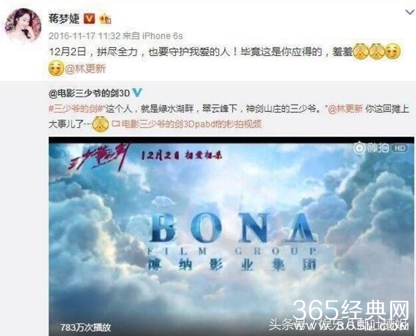Click the 783万次播放 view count
The width and height of the screenshot is (416, 336).
pyautogui.click(x=85, y=327)
